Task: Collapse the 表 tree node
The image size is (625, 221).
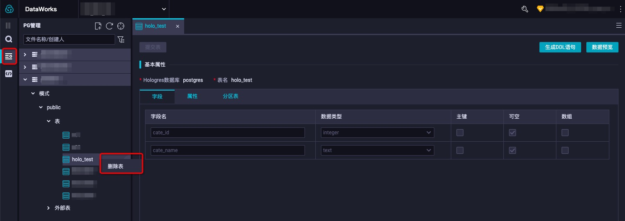Action: (x=49, y=121)
